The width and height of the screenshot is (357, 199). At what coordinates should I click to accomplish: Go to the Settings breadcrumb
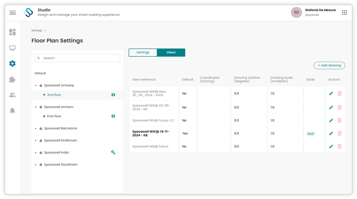pos(37,30)
